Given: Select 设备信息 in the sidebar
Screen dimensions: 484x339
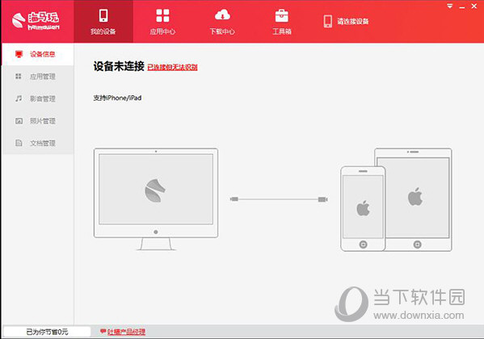Looking at the screenshot, I should [x=38, y=54].
